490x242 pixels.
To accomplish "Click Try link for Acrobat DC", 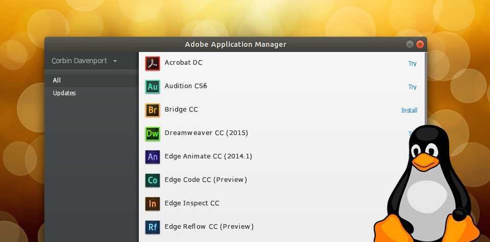I will coord(412,64).
